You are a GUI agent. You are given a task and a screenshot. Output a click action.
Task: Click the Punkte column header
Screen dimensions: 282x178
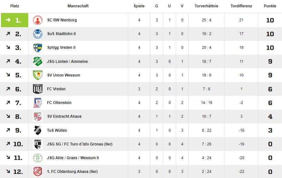coord(270,6)
